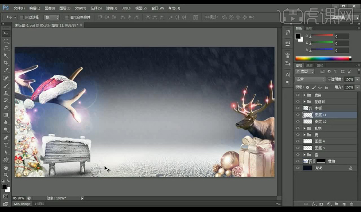
Task: Delete the selected layer with trash icon
Action: pyautogui.click(x=351, y=204)
